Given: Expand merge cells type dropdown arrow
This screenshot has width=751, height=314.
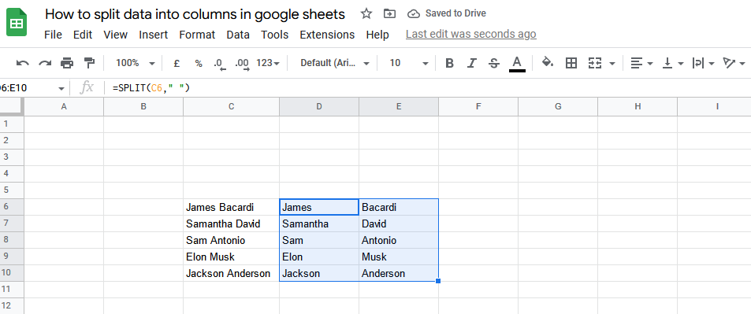Looking at the screenshot, I should 612,63.
